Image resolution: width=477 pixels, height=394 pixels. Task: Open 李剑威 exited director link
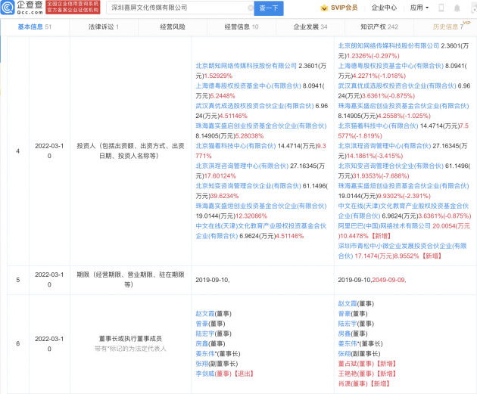[x=205, y=374]
